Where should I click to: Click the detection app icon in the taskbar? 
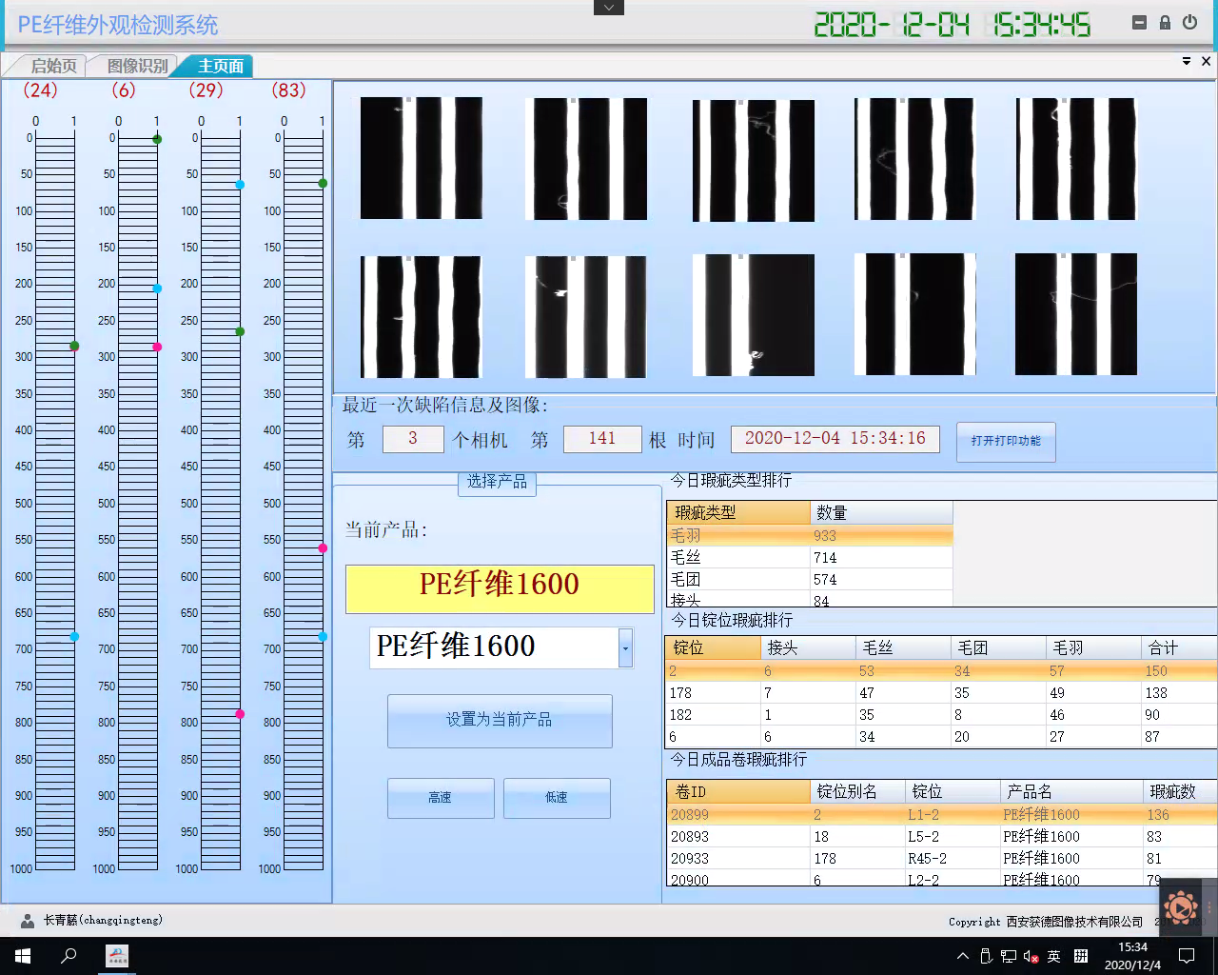coord(116,956)
